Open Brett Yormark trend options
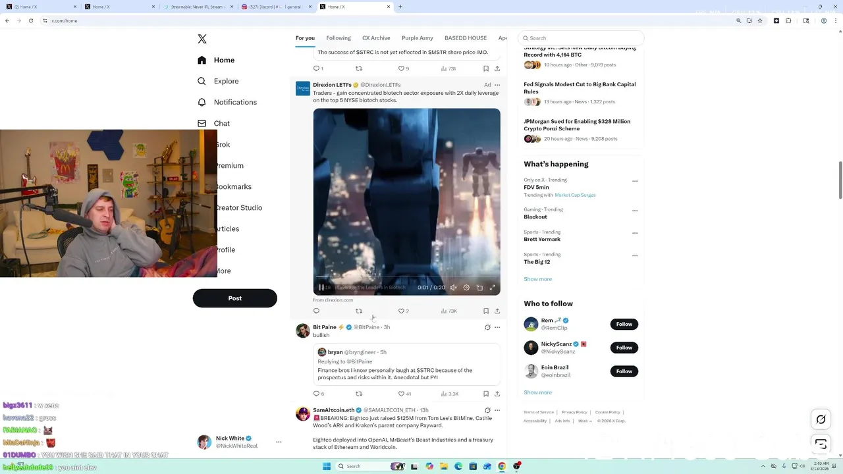Viewport: 843px width, 474px height. coord(635,233)
